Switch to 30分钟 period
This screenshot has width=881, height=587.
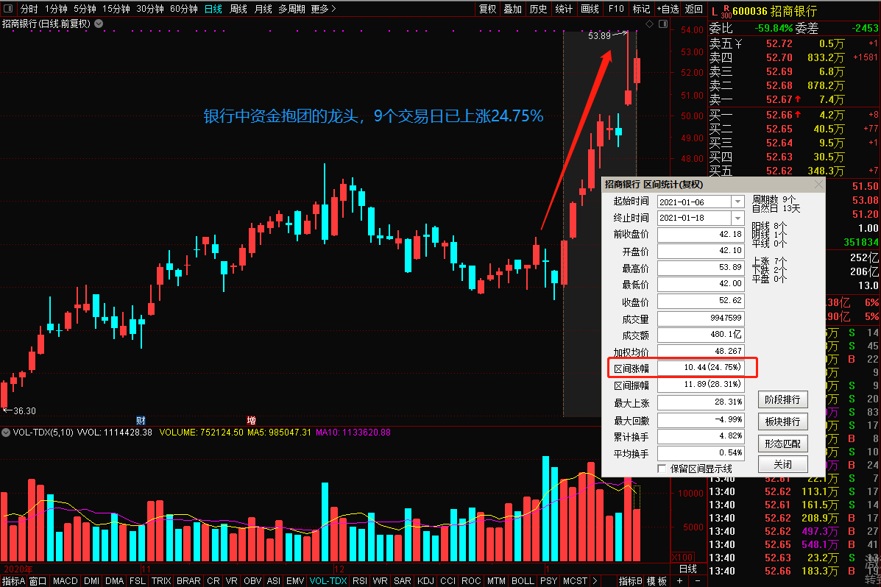[150, 8]
